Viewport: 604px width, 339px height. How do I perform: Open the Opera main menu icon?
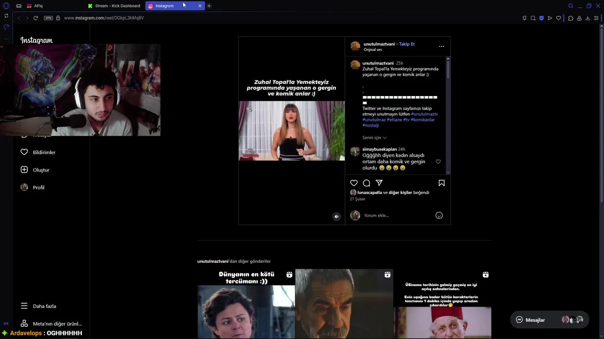click(x=6, y=6)
